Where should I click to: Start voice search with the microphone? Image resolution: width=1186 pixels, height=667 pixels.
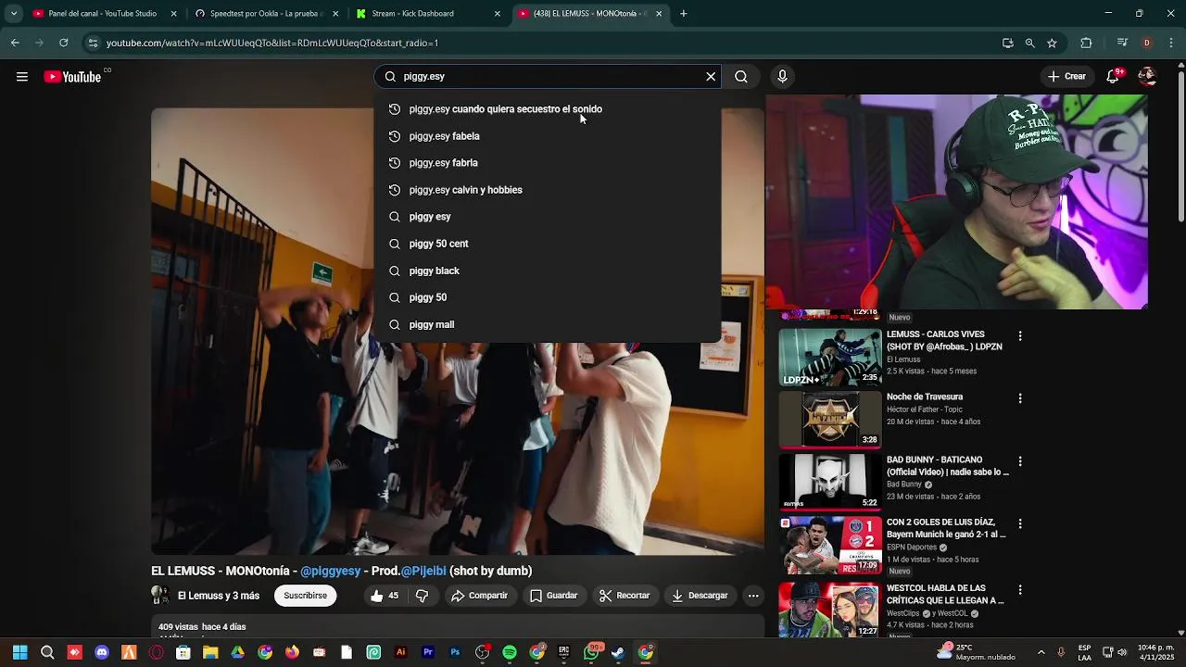(x=782, y=77)
